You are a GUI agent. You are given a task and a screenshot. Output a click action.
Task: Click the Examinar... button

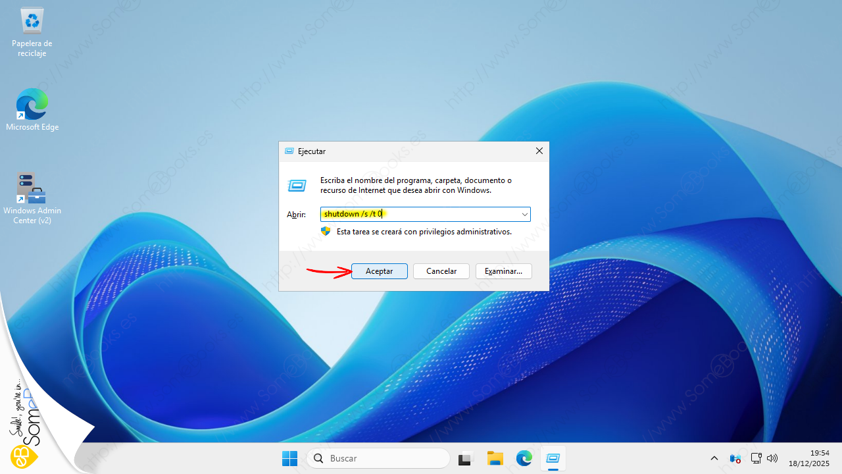tap(503, 271)
